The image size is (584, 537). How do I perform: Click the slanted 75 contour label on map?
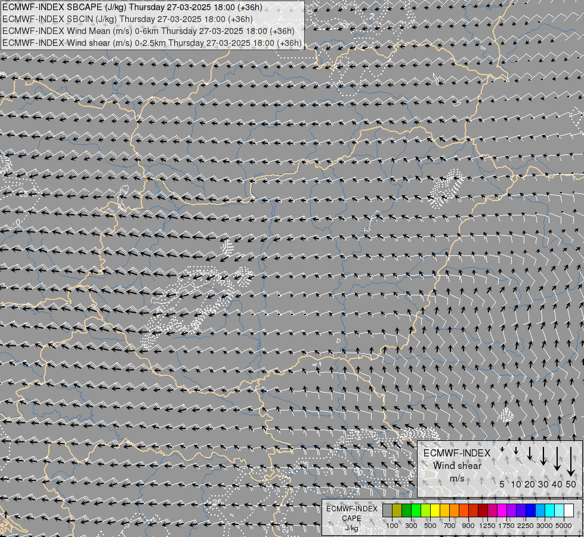click(x=393, y=459)
